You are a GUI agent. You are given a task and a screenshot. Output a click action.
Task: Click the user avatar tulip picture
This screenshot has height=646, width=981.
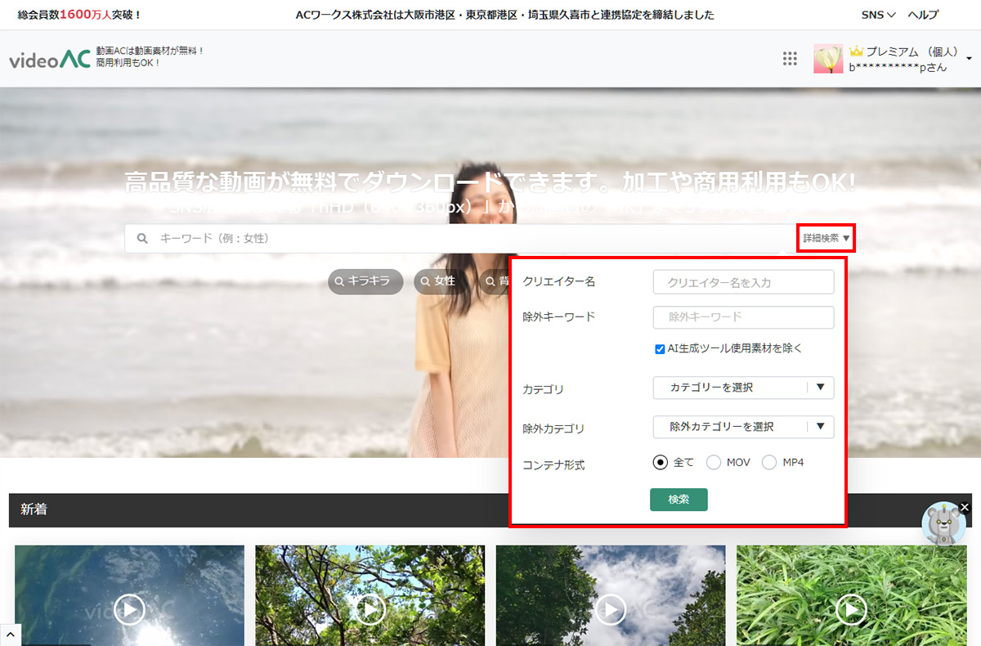click(x=828, y=59)
